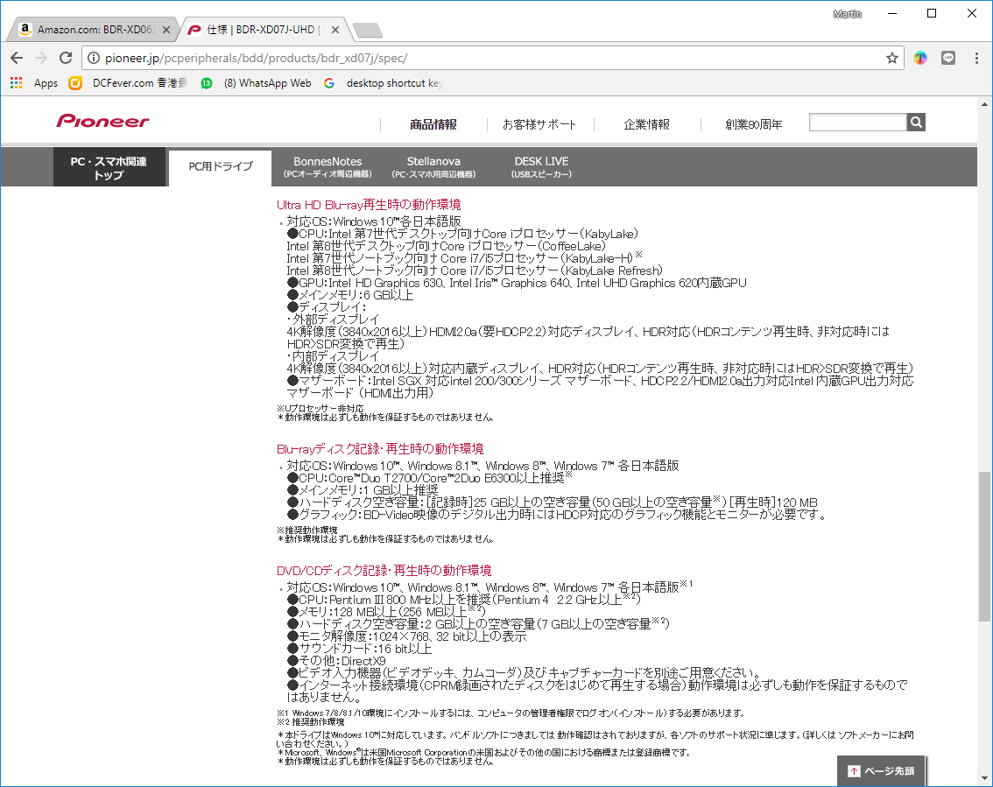Click the browser forward arrow

tap(41, 58)
